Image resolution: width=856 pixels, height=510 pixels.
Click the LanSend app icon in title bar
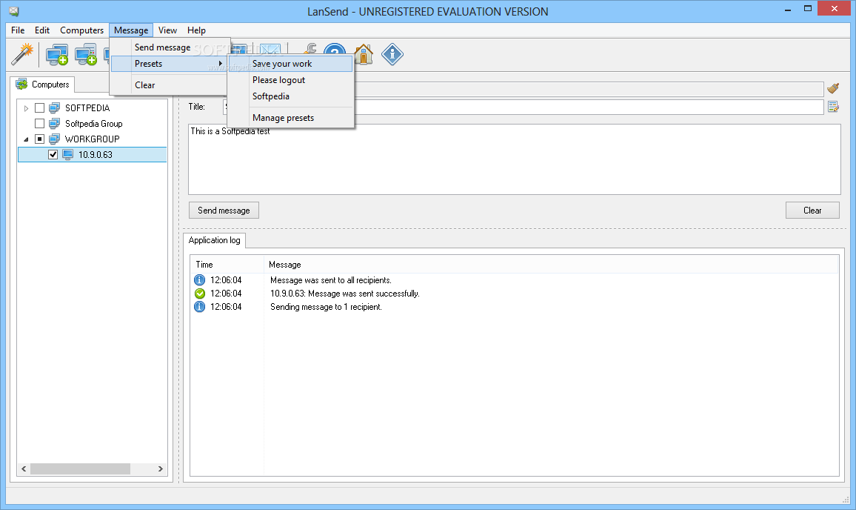point(13,11)
